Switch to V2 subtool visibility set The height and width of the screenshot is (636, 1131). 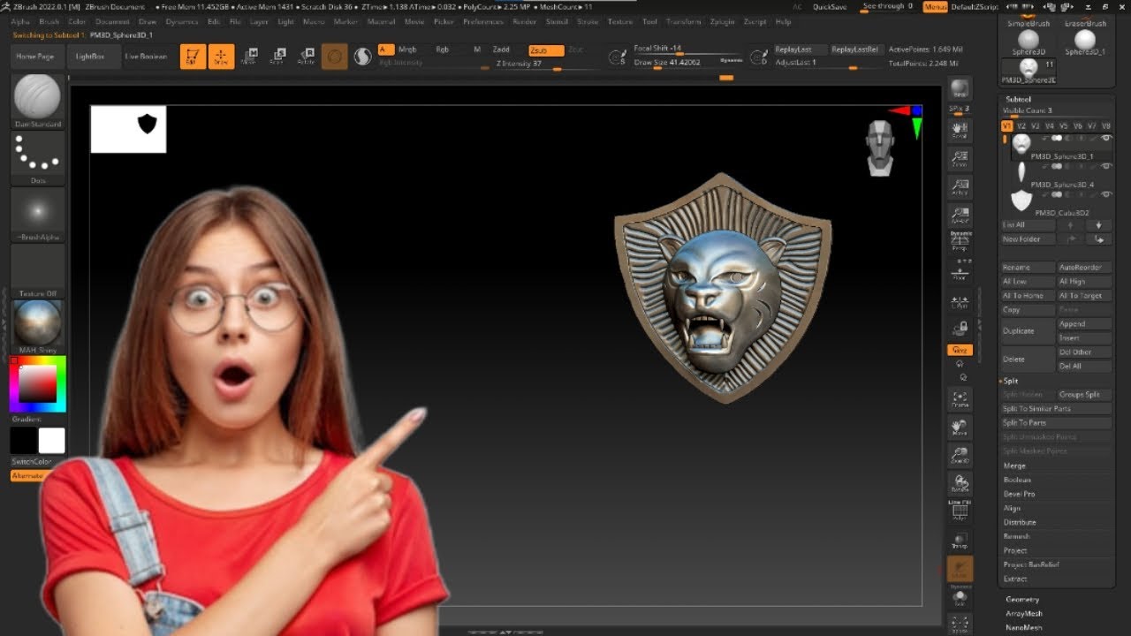(1021, 126)
